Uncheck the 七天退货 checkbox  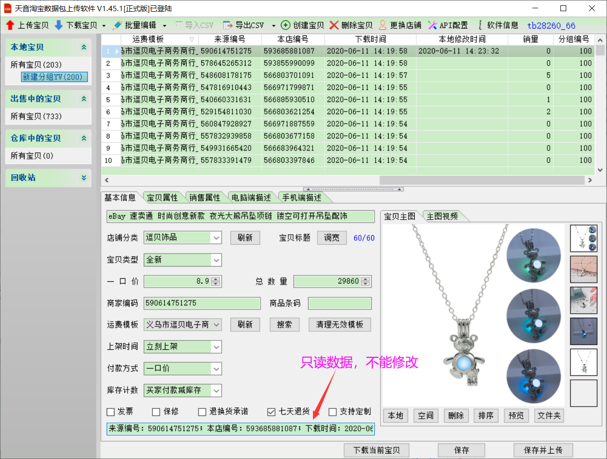[272, 412]
